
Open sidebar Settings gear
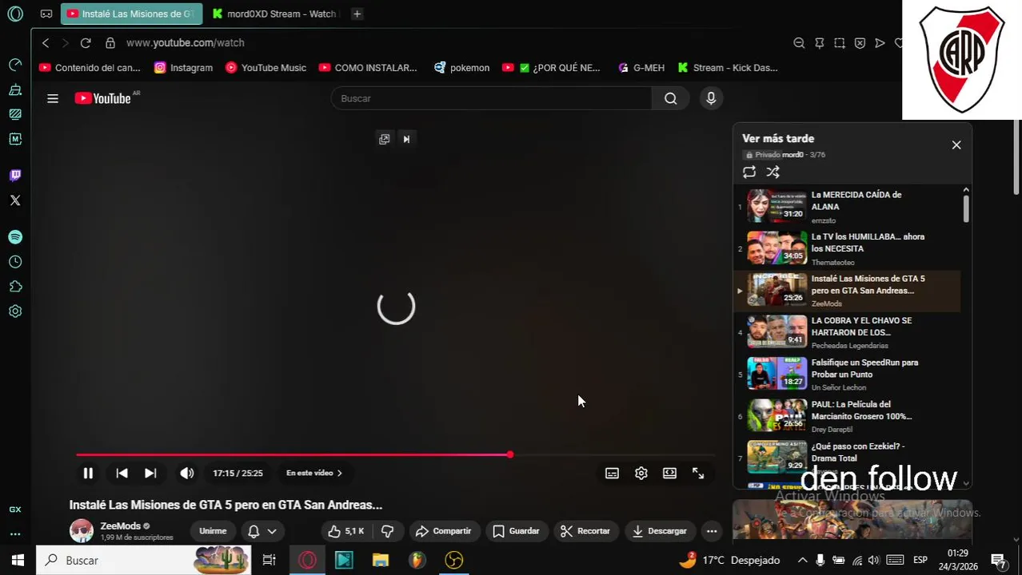(x=15, y=311)
